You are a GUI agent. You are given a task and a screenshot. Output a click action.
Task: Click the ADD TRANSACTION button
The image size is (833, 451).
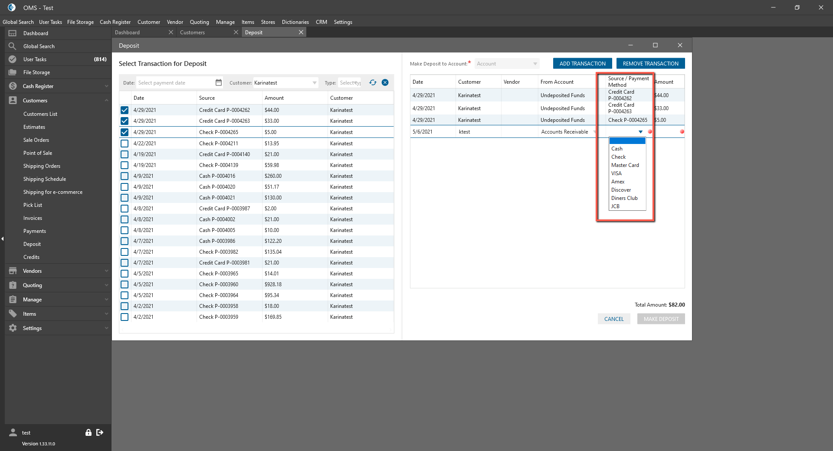(x=582, y=64)
